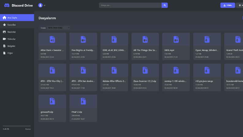Click the Five Nights at Freddy... file name
The height and width of the screenshot is (137, 243).
coord(83,50)
